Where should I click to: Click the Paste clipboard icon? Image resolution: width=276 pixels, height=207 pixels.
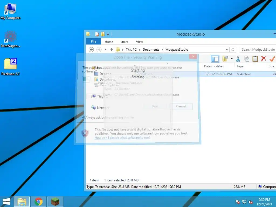click(x=255, y=59)
